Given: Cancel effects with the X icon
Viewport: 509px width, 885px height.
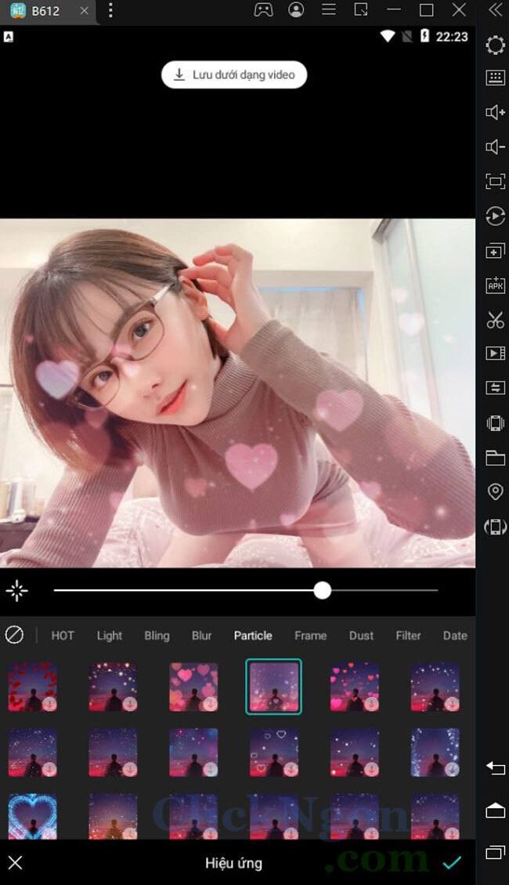Looking at the screenshot, I should (x=16, y=863).
